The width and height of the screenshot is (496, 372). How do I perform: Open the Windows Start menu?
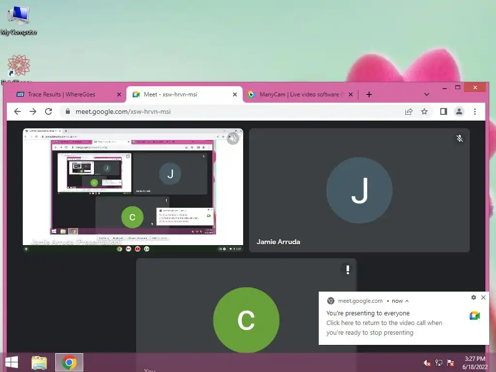coord(12,362)
